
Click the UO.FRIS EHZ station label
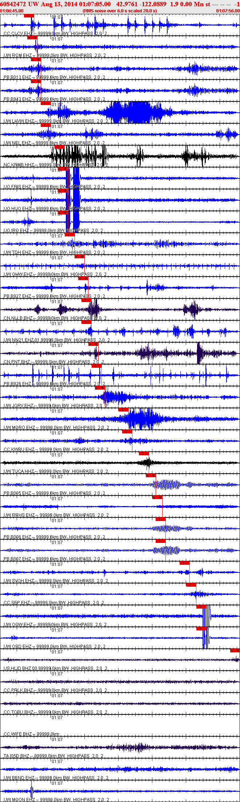coord(17,187)
